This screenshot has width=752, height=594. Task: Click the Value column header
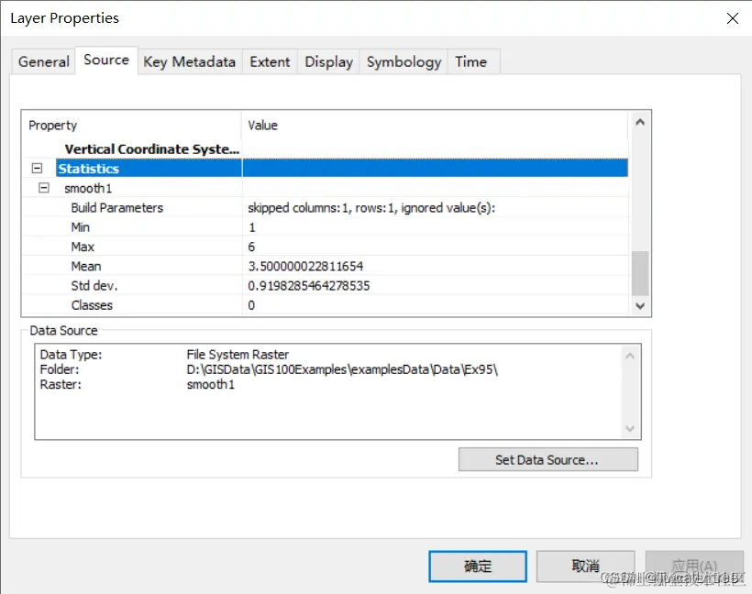pyautogui.click(x=262, y=126)
